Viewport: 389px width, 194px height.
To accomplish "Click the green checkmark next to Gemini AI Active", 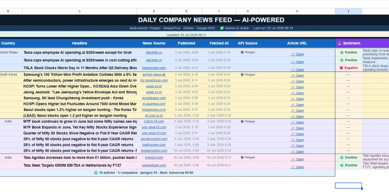I will pyautogui.click(x=222, y=28).
